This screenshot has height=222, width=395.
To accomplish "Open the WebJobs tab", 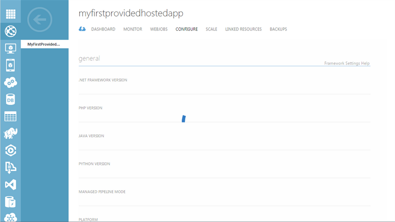I will pos(159,29).
